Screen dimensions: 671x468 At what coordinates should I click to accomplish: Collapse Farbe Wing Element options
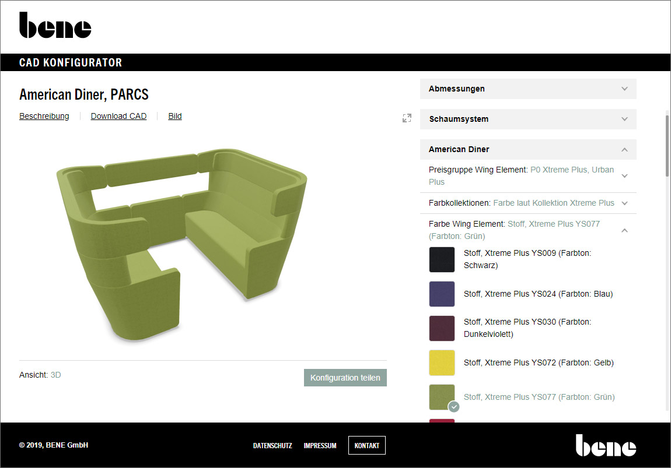coord(528,230)
